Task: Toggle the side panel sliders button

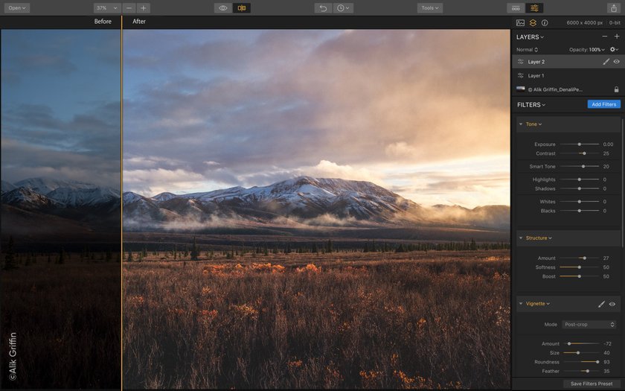Action: pos(534,8)
